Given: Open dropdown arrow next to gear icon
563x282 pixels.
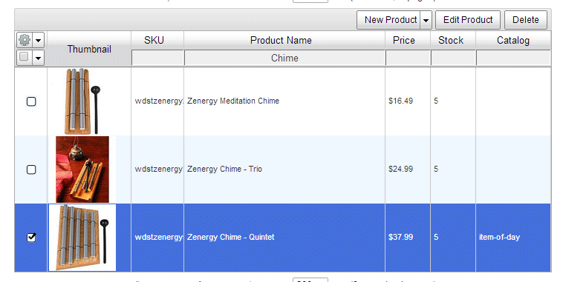Looking at the screenshot, I should (x=39, y=40).
